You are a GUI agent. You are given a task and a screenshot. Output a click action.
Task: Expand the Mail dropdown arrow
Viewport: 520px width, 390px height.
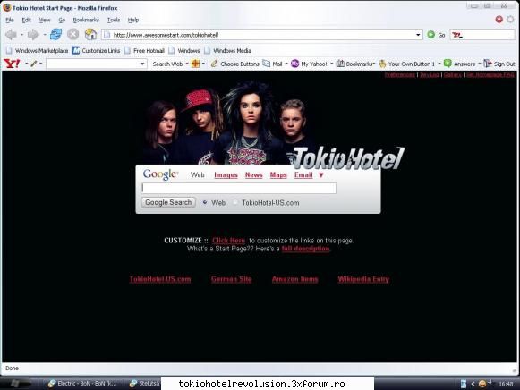click(x=286, y=64)
